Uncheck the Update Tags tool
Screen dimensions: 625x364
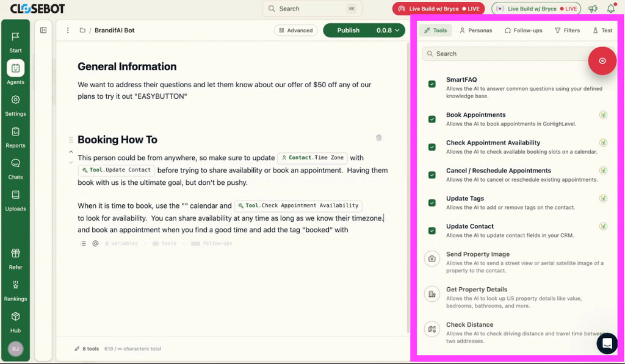[432, 202]
